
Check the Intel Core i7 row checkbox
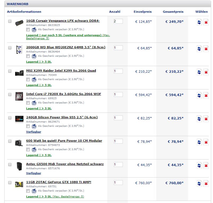point(10,94)
